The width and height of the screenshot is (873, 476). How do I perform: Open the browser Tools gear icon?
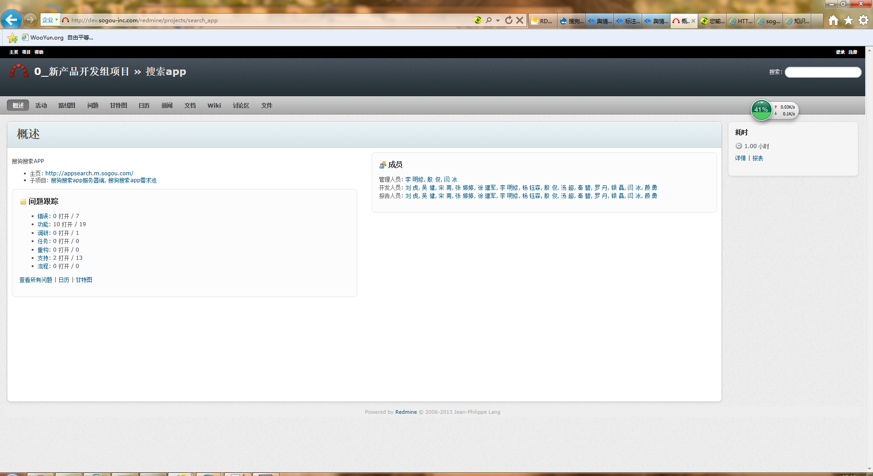[863, 20]
